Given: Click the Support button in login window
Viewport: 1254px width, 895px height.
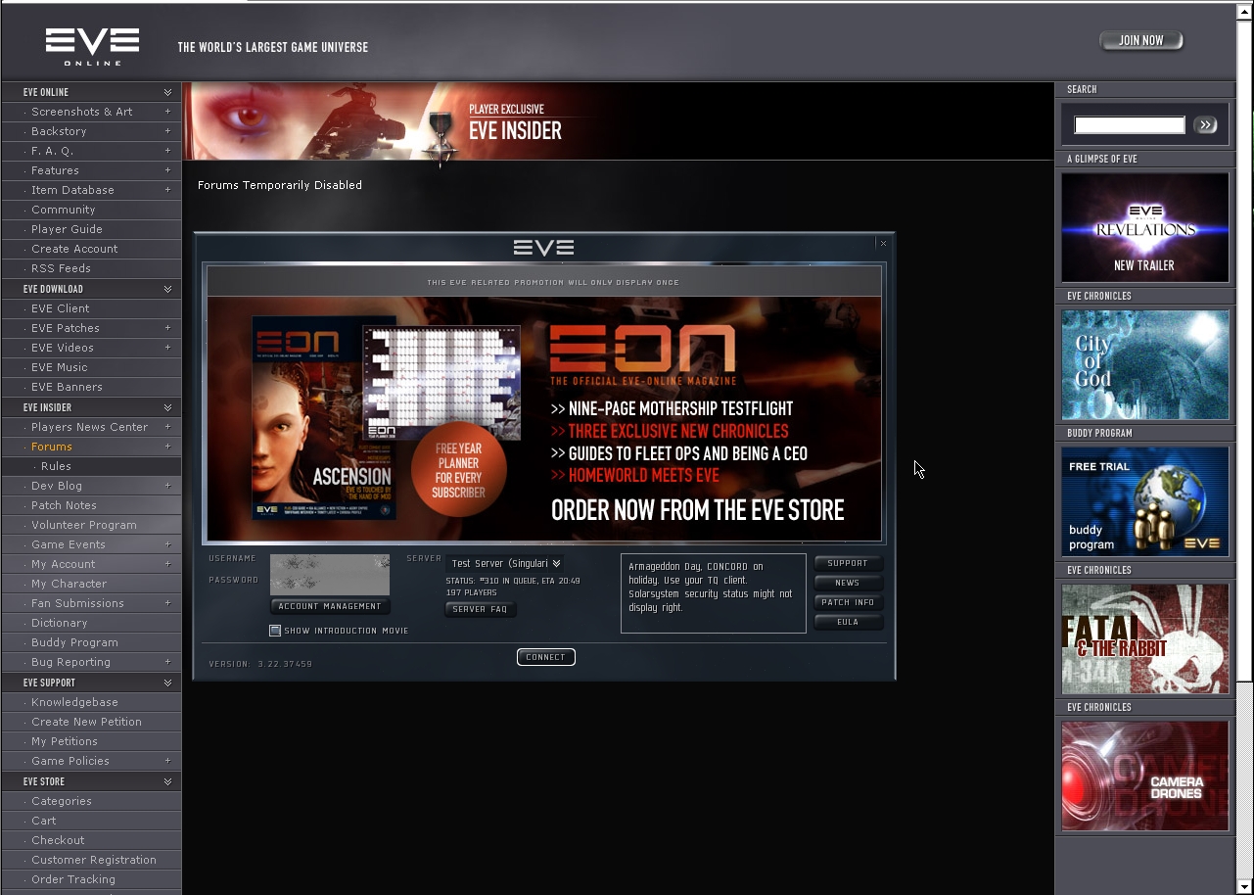Looking at the screenshot, I should pyautogui.click(x=848, y=563).
